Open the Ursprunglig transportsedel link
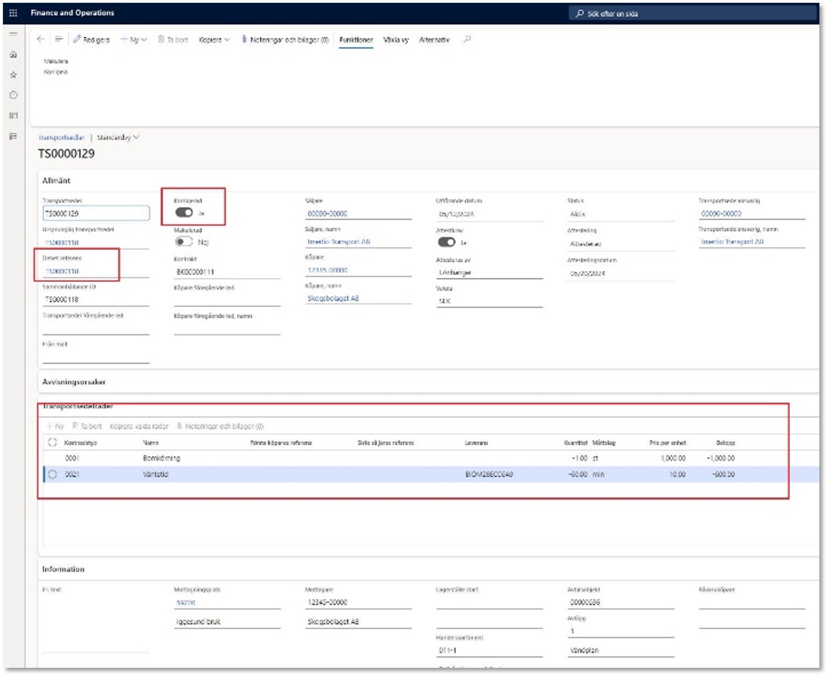Image resolution: width=830 pixels, height=679 pixels. coord(62,243)
